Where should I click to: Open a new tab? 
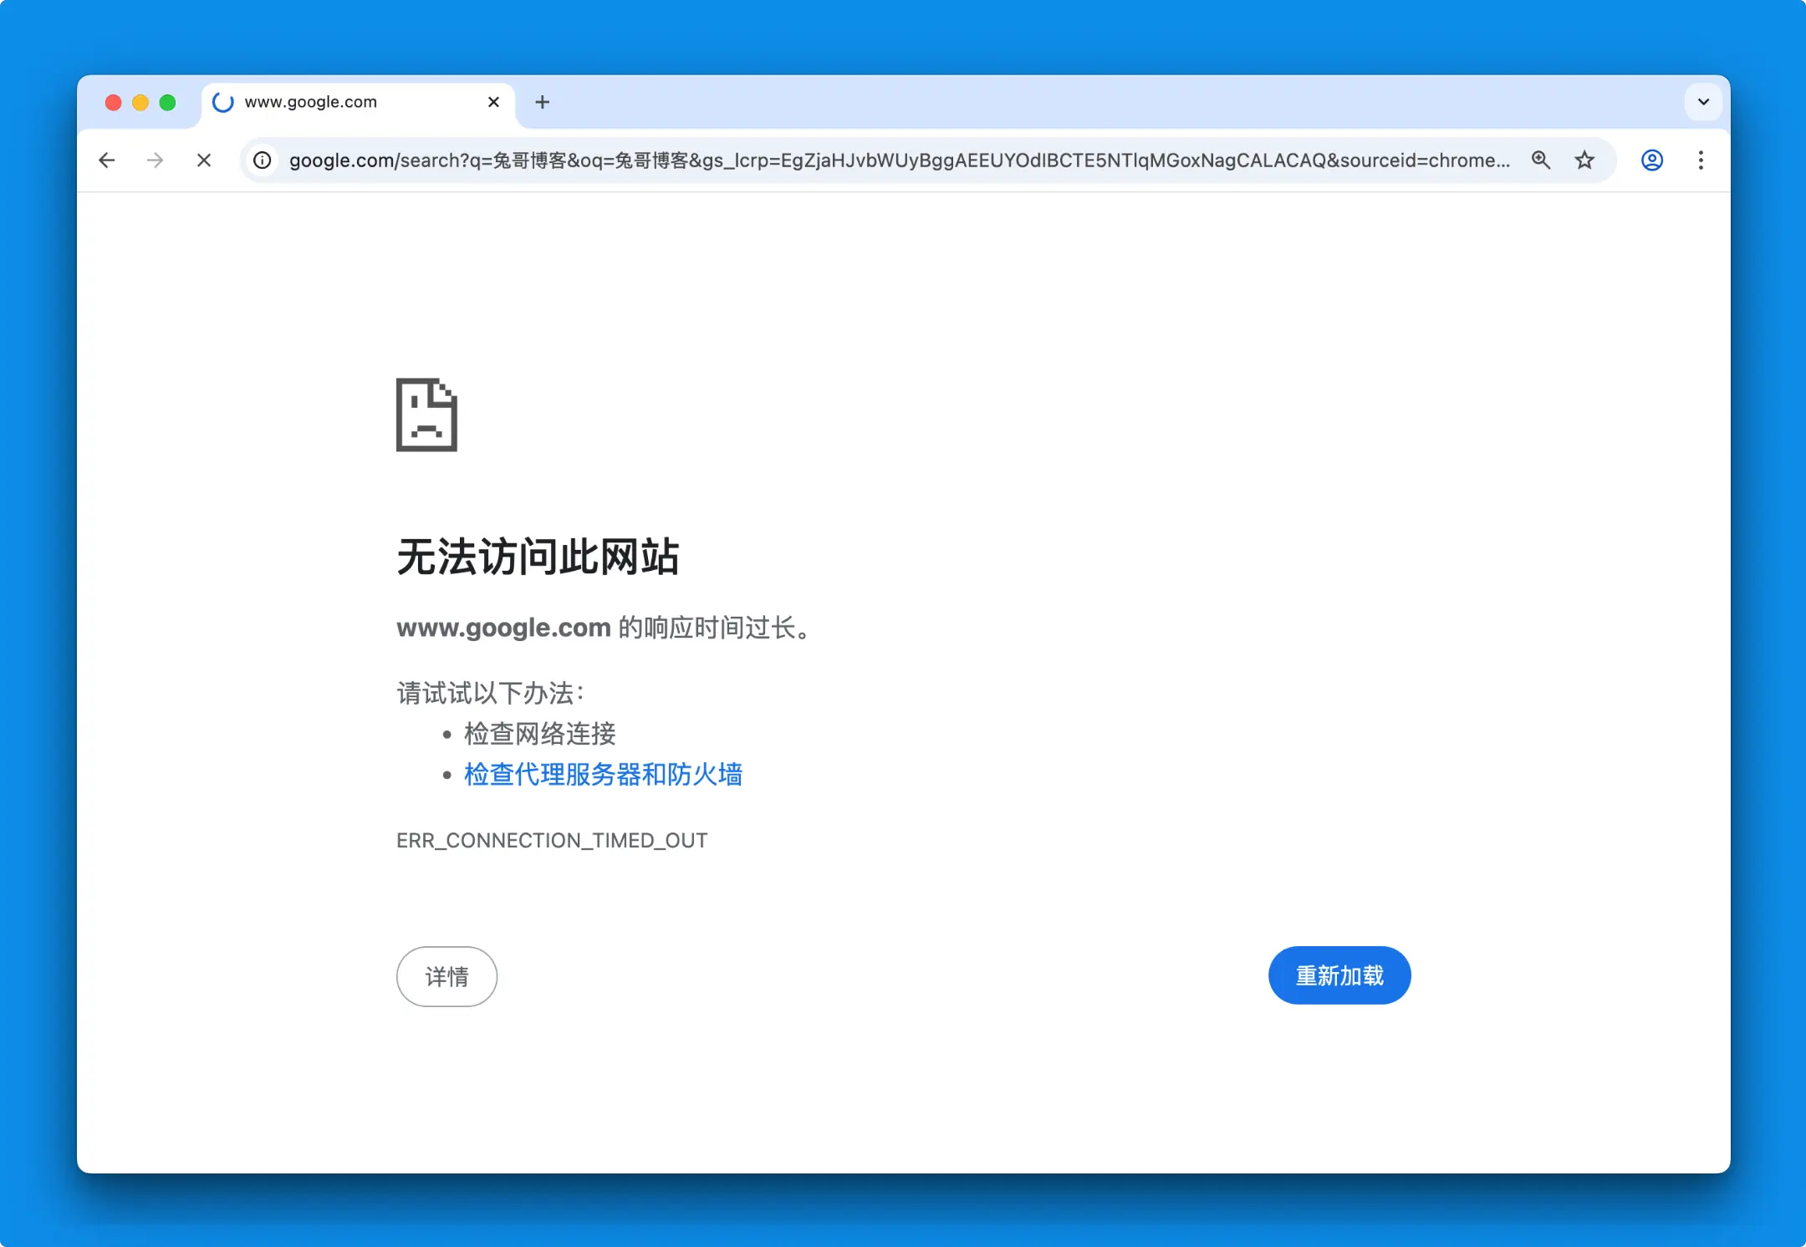(x=543, y=102)
